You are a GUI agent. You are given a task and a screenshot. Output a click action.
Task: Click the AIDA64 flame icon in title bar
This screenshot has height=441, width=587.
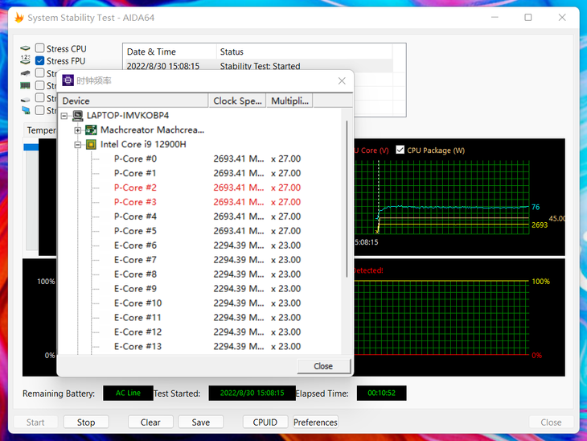click(19, 18)
